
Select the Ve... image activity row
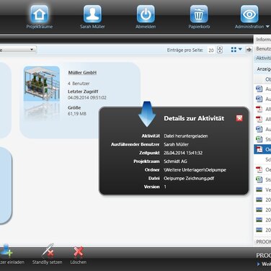pos(262,190)
